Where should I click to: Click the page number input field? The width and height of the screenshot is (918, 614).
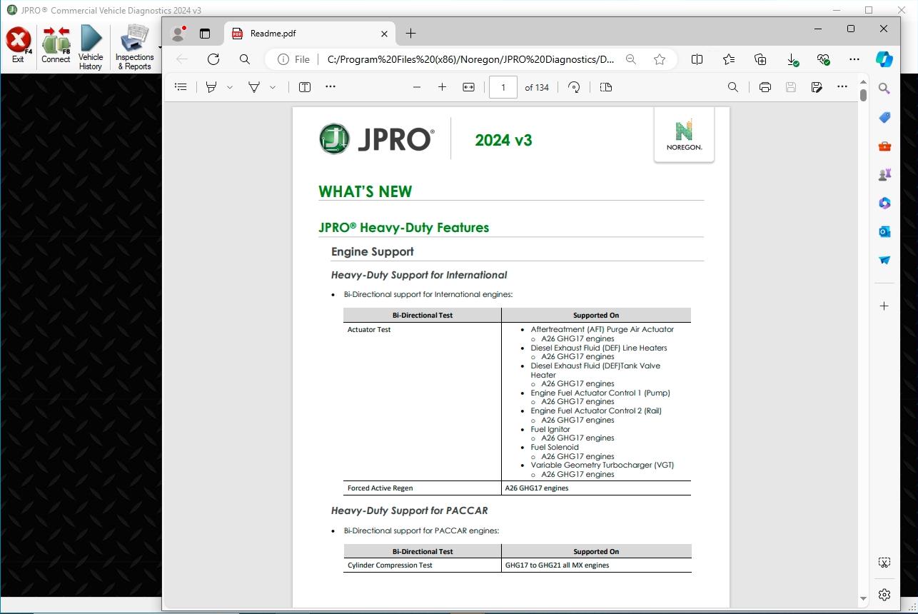(503, 87)
